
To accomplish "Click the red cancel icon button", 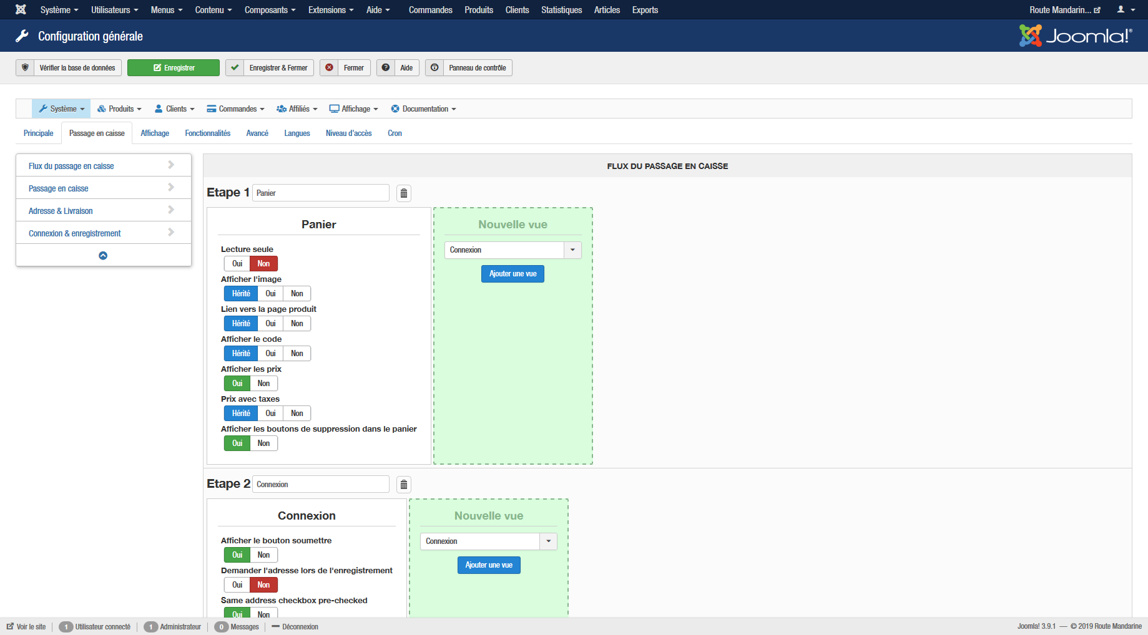I will point(329,67).
